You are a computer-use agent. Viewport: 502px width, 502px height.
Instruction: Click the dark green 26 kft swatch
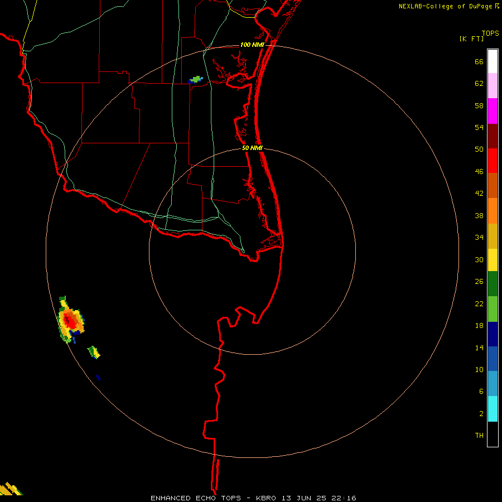click(x=493, y=284)
